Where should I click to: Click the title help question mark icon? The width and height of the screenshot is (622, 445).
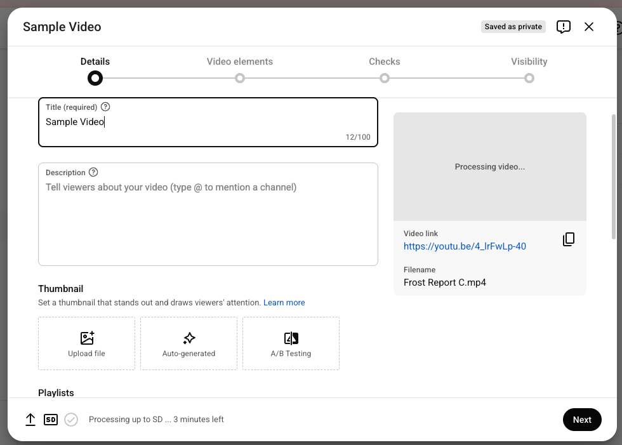105,107
